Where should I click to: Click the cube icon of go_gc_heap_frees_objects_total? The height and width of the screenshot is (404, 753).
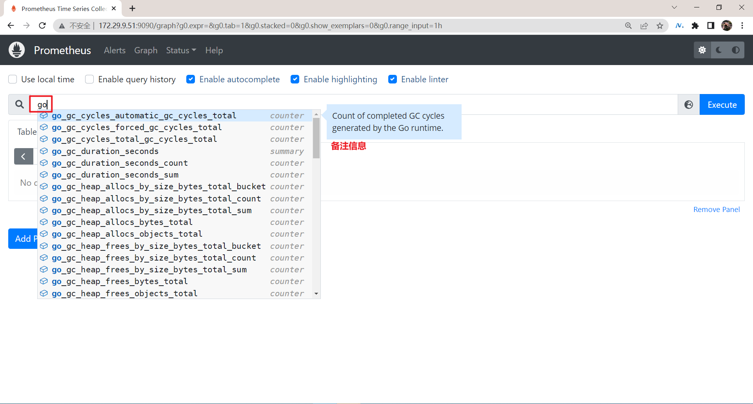coord(44,293)
